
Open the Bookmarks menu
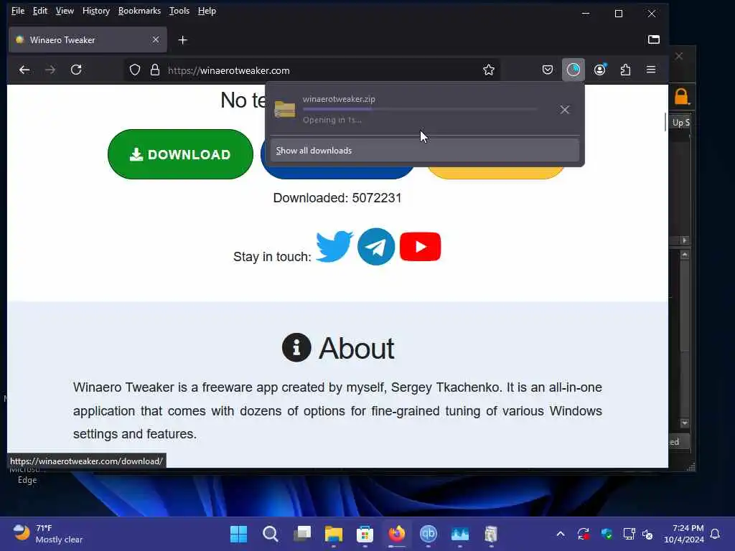click(x=139, y=11)
